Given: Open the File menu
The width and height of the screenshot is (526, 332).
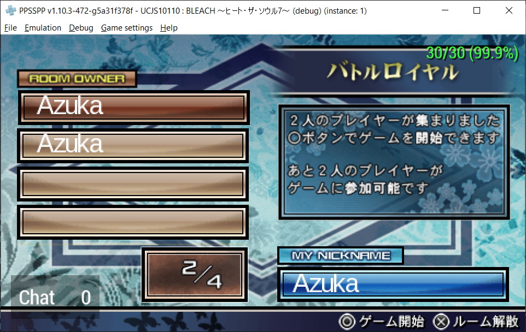Looking at the screenshot, I should [10, 28].
